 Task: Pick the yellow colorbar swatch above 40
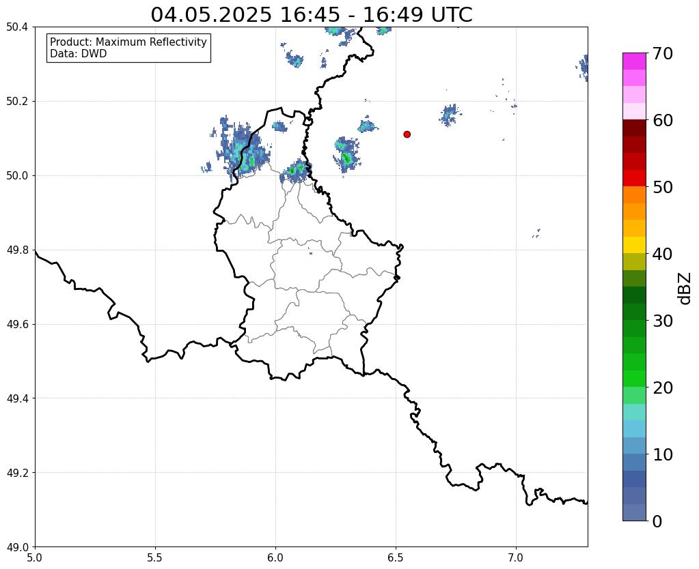[x=634, y=245]
